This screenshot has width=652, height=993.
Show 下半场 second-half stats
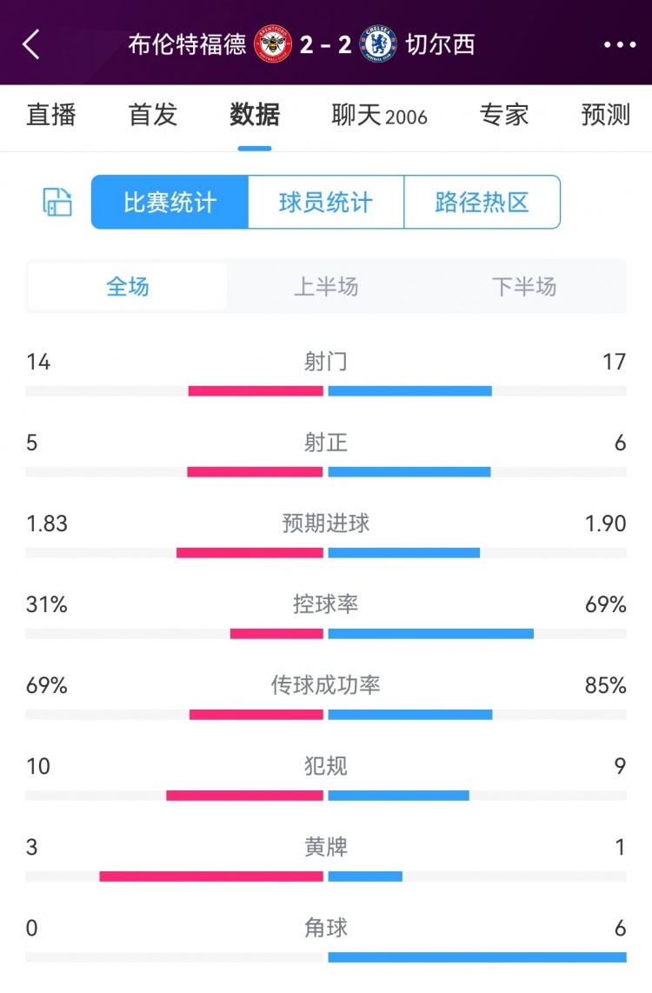pyautogui.click(x=524, y=287)
